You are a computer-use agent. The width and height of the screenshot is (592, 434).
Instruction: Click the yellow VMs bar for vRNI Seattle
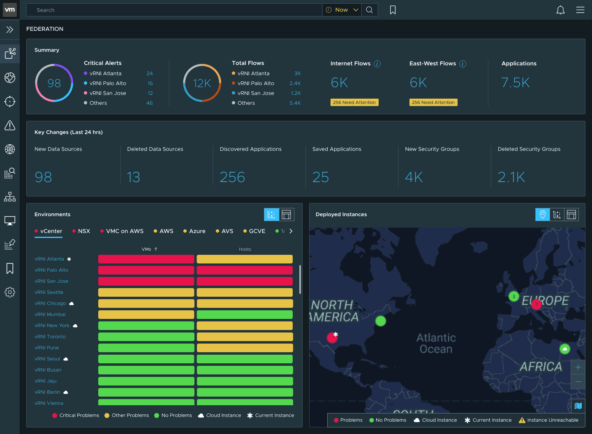(146, 292)
